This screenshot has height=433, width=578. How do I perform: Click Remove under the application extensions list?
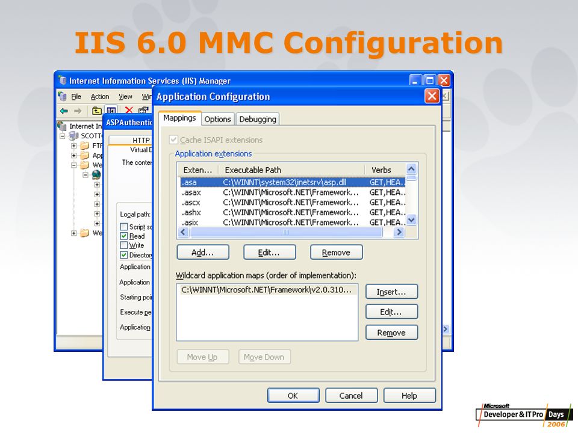click(336, 252)
